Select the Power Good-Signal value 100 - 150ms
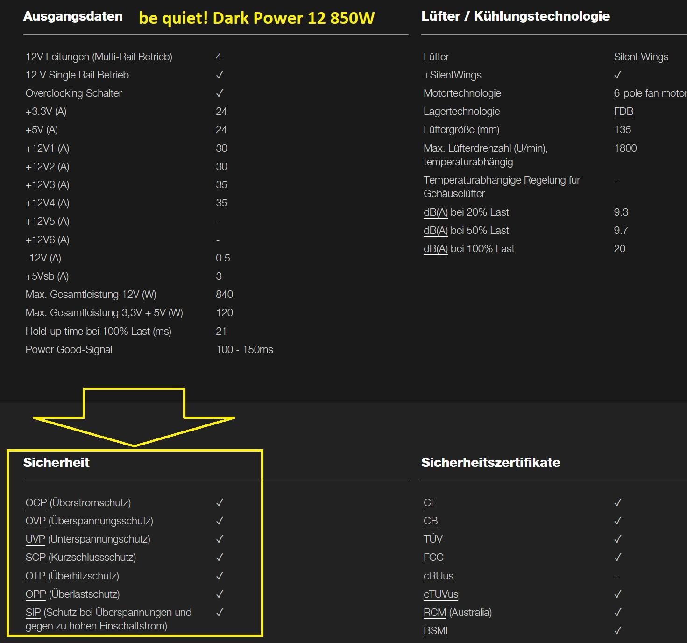The image size is (687, 643). coord(244,350)
